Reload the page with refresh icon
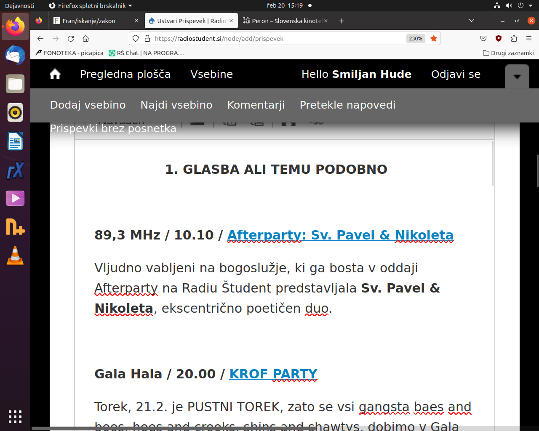 (71, 39)
